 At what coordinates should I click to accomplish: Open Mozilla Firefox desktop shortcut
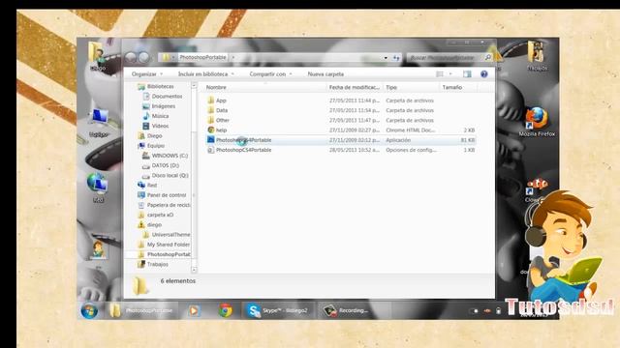point(537,122)
